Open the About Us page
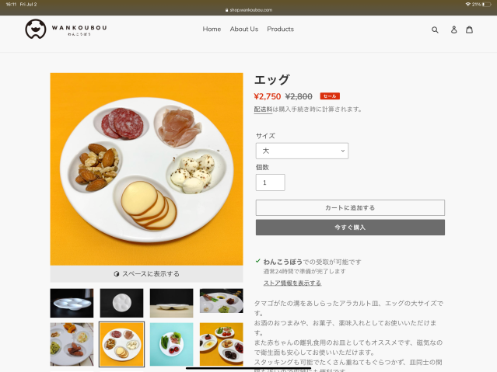This screenshot has height=372, width=497. coord(243,30)
